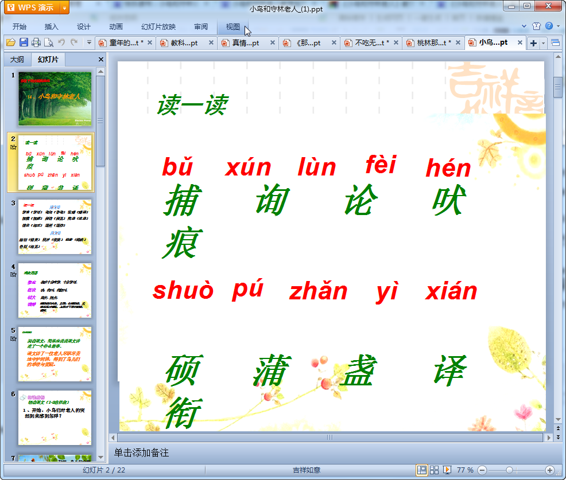Click the editor vertical scrollbar up arrow
Image resolution: width=566 pixels, height=480 pixels.
pos(558,57)
